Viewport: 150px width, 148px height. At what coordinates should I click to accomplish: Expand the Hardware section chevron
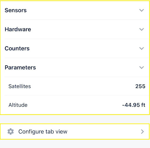pos(142,29)
